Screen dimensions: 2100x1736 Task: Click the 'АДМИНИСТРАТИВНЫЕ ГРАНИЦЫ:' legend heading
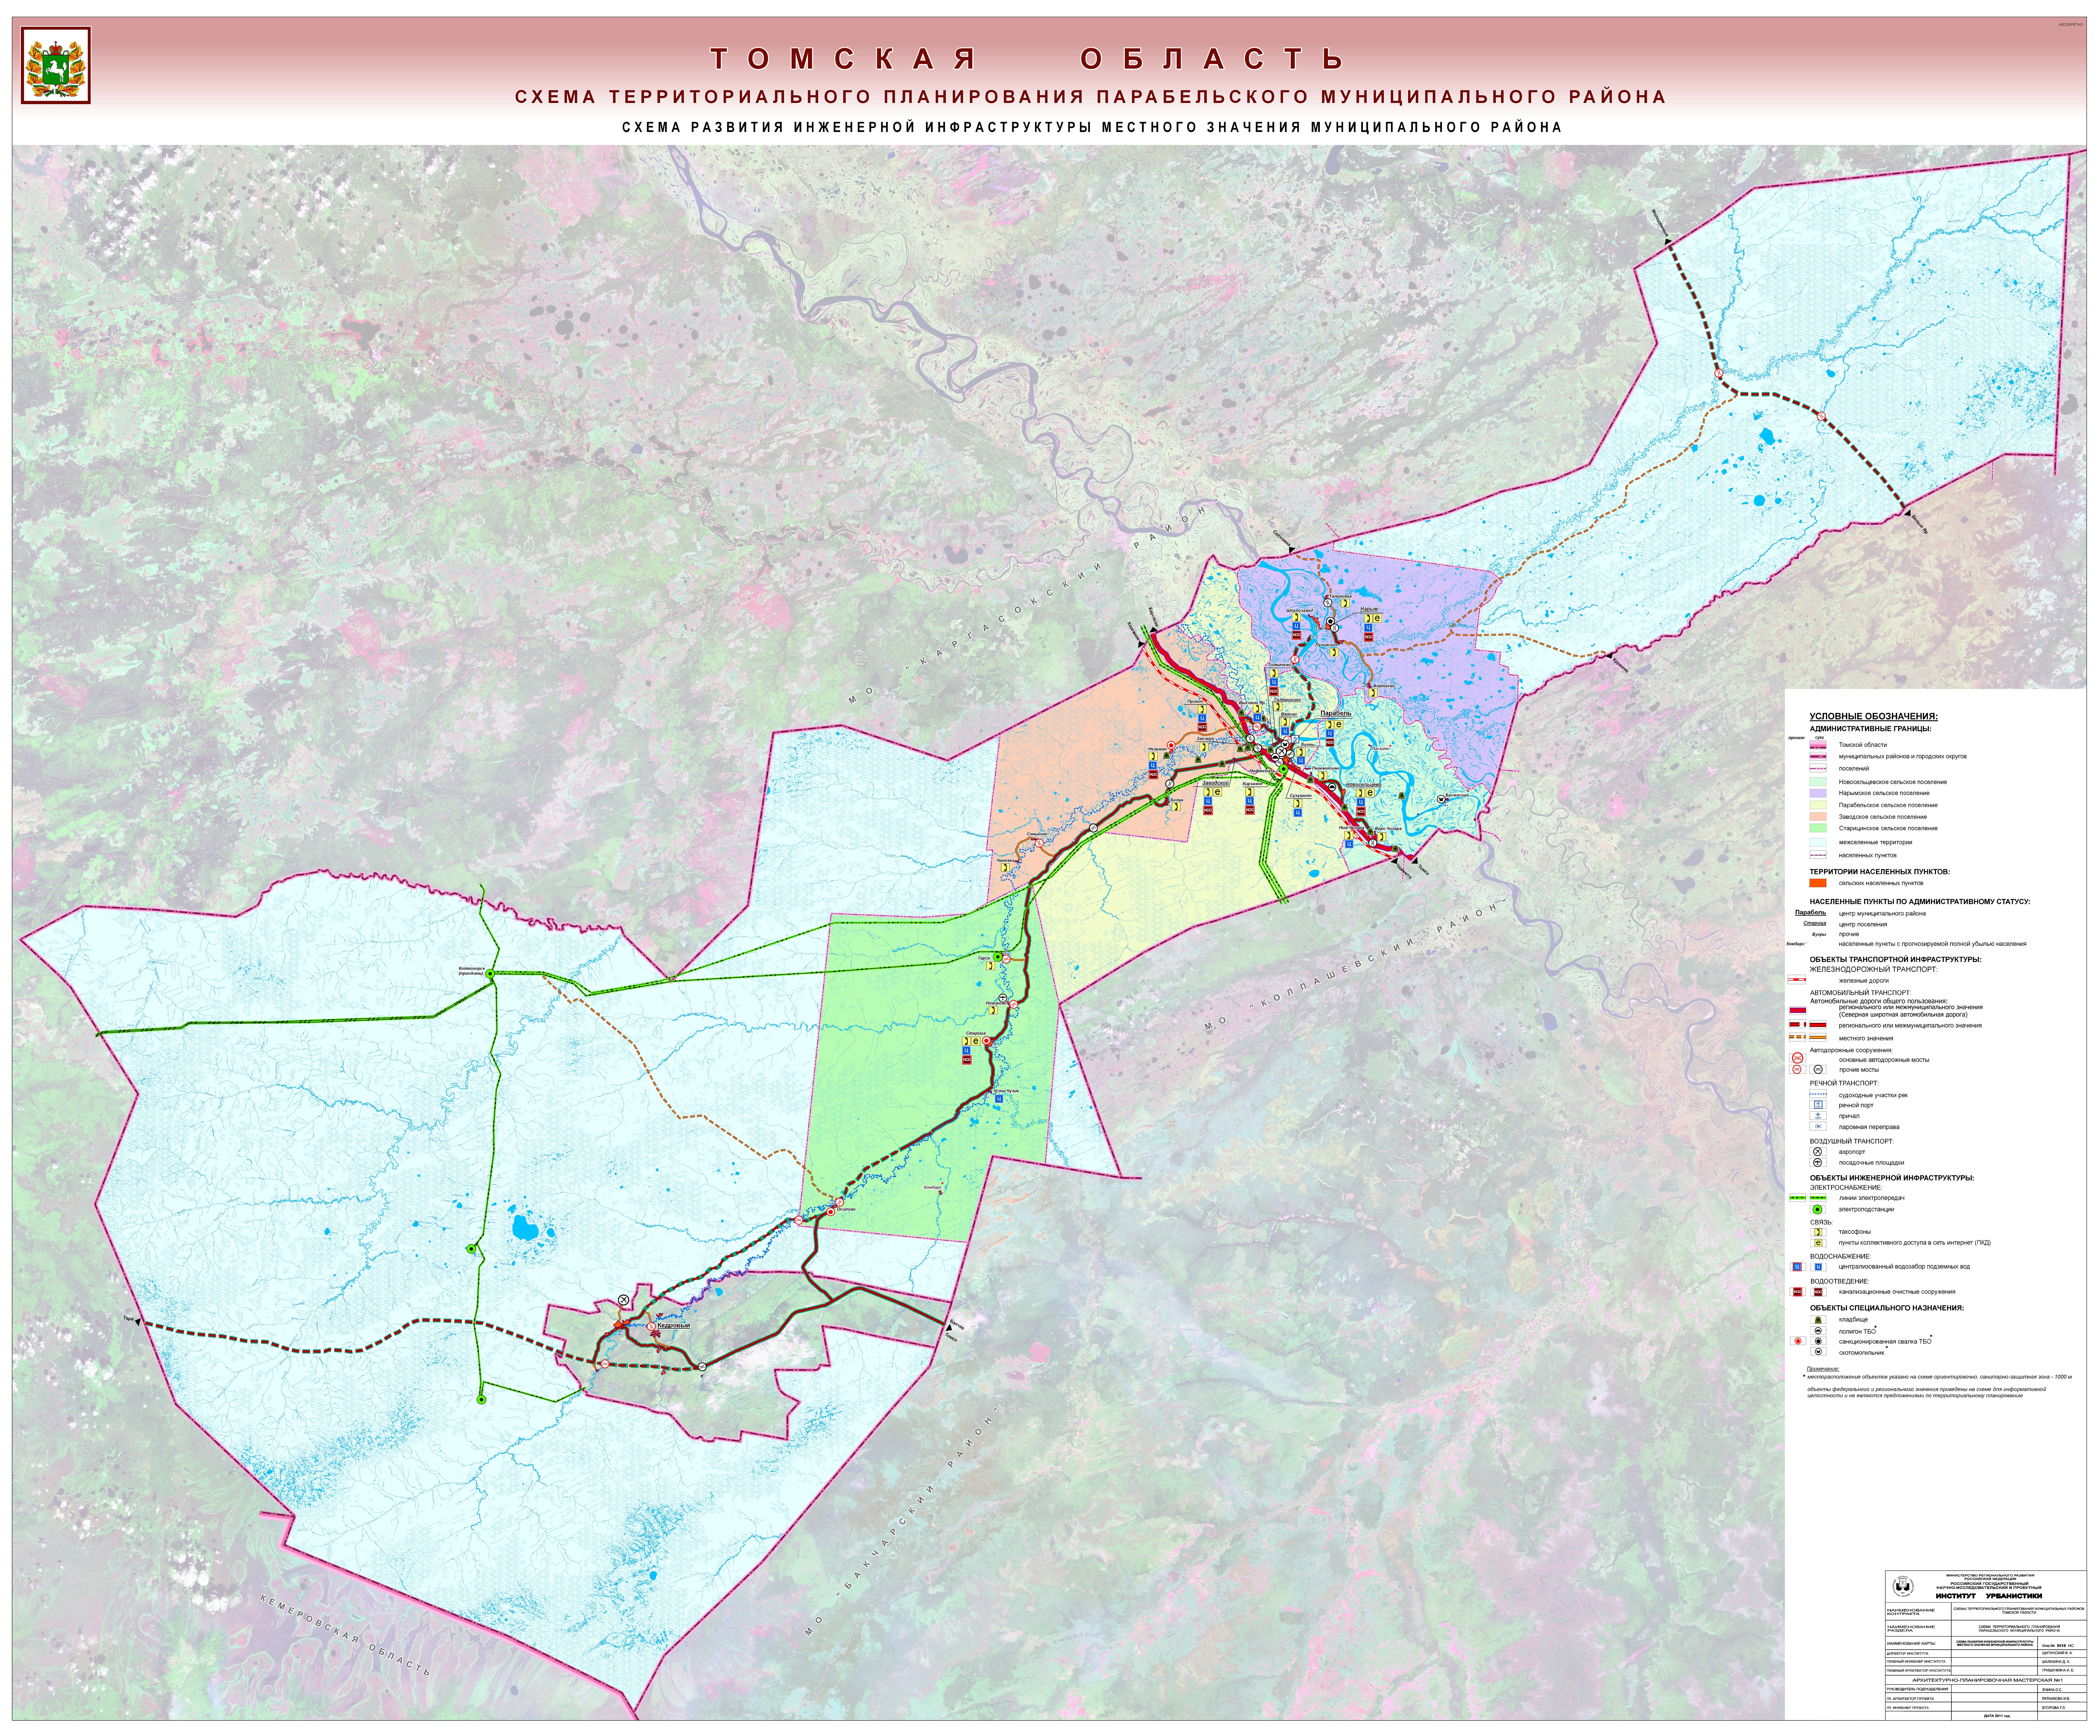coord(1871,729)
